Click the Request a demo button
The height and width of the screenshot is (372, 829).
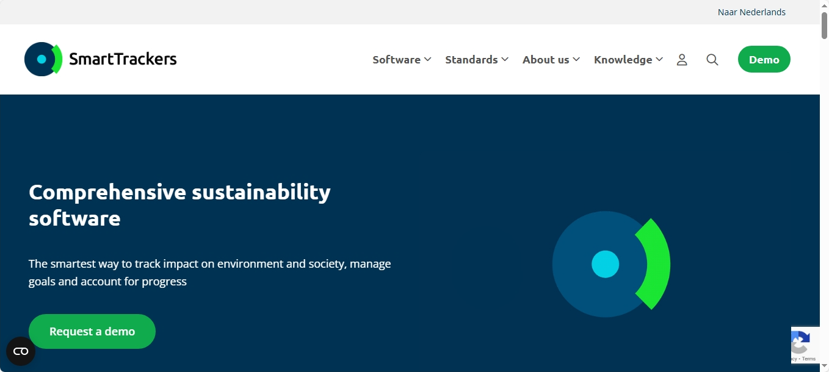tap(92, 331)
